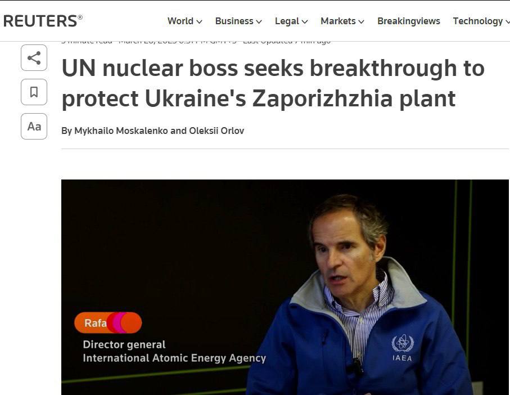Open the Aa text size button
Screen dimensions: 510x395
[34, 126]
